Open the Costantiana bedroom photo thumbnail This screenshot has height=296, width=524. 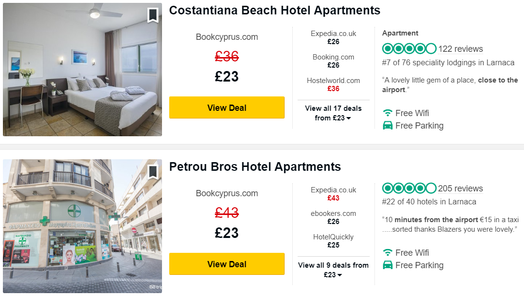83,70
